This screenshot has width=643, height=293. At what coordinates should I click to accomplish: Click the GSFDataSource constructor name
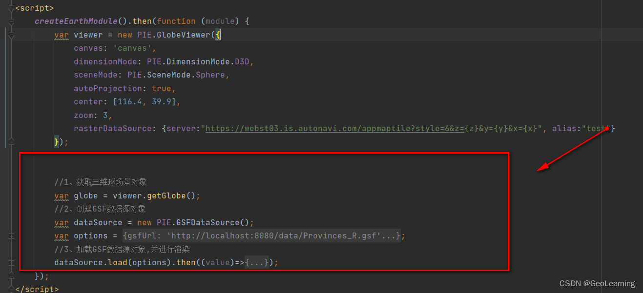point(208,223)
